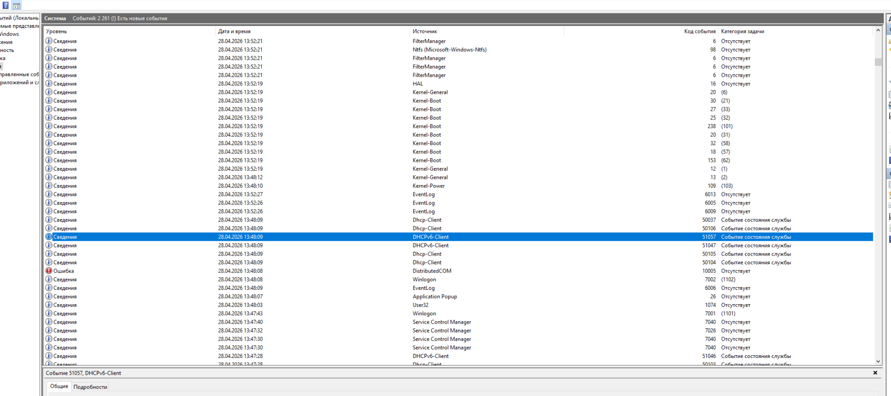Viewport: 891px width, 396px height.
Task: Click info icon on the Kernel-Power event row
Action: coord(49,186)
